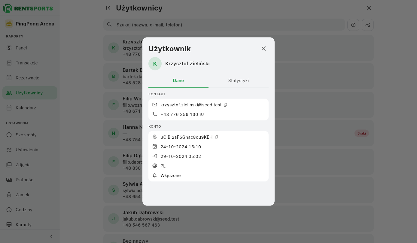The image size is (417, 243).
Task: Close the Użytkownicy page with the X
Action: pyautogui.click(x=369, y=8)
